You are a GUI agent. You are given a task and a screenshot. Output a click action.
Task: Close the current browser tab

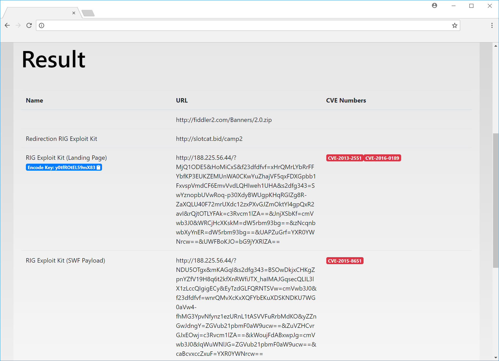[74, 13]
